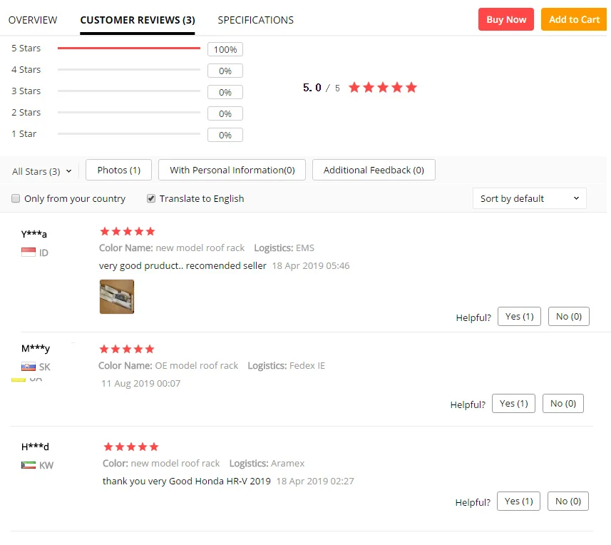Click reviewer name Y***a
The width and height of the screenshot is (611, 545).
click(x=34, y=234)
